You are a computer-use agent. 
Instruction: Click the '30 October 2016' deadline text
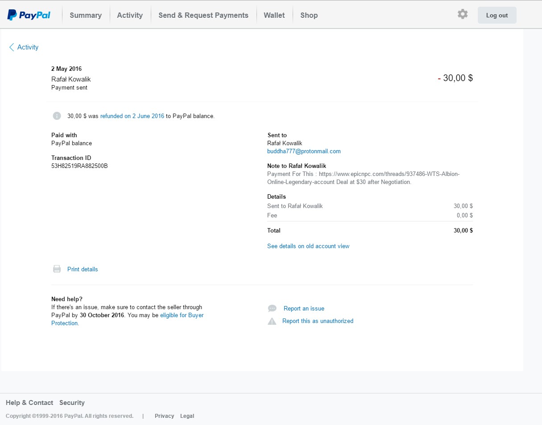[x=102, y=315]
